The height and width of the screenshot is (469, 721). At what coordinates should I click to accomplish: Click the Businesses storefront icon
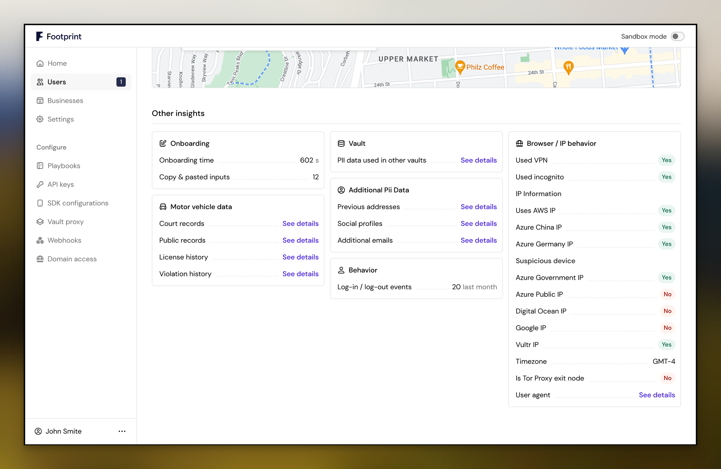pos(40,101)
